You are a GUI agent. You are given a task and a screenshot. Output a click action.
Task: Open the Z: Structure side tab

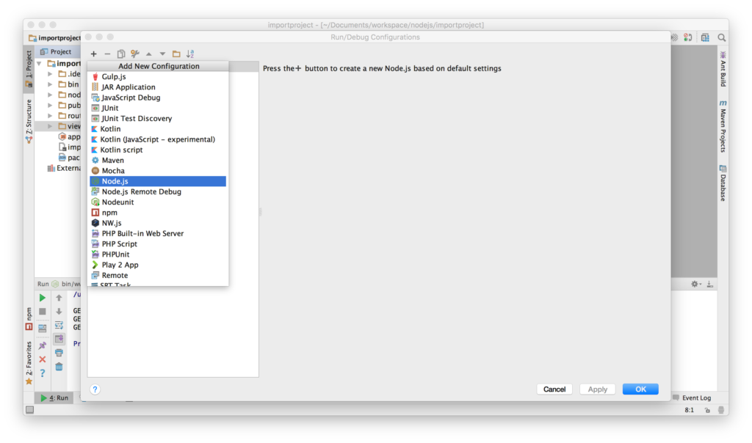[29, 121]
